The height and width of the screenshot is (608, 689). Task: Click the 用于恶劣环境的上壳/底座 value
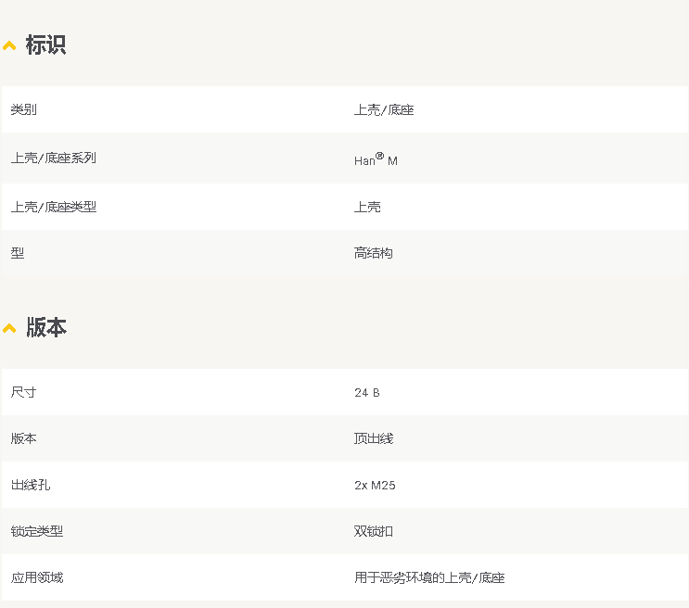[x=429, y=577]
